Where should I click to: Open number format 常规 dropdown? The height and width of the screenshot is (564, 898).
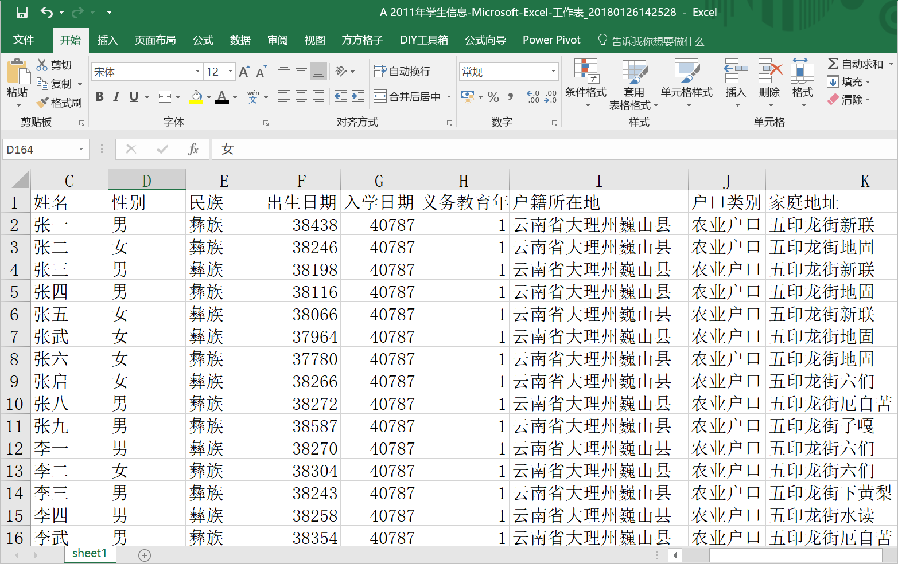click(x=553, y=72)
